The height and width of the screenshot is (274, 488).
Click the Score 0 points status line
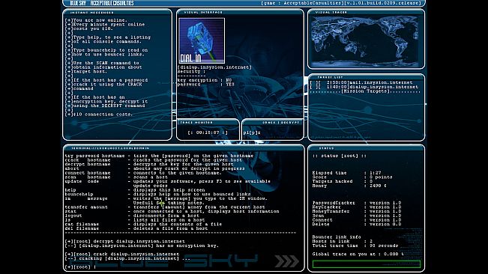352,177
